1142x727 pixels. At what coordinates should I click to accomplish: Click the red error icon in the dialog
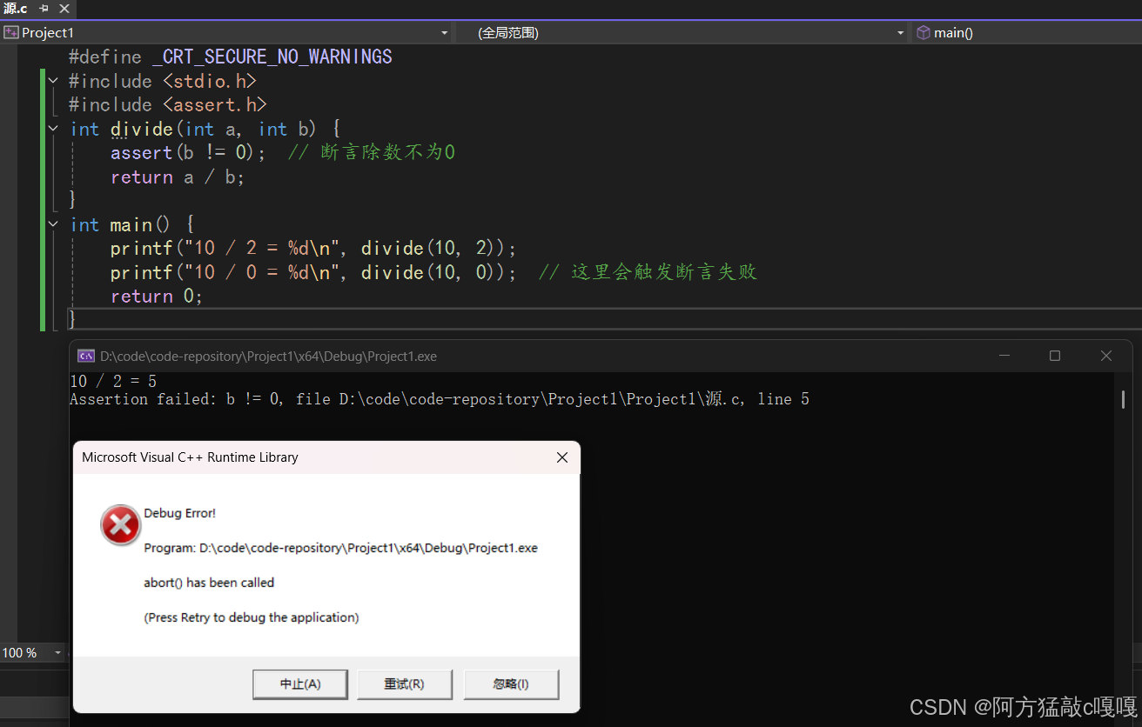120,525
